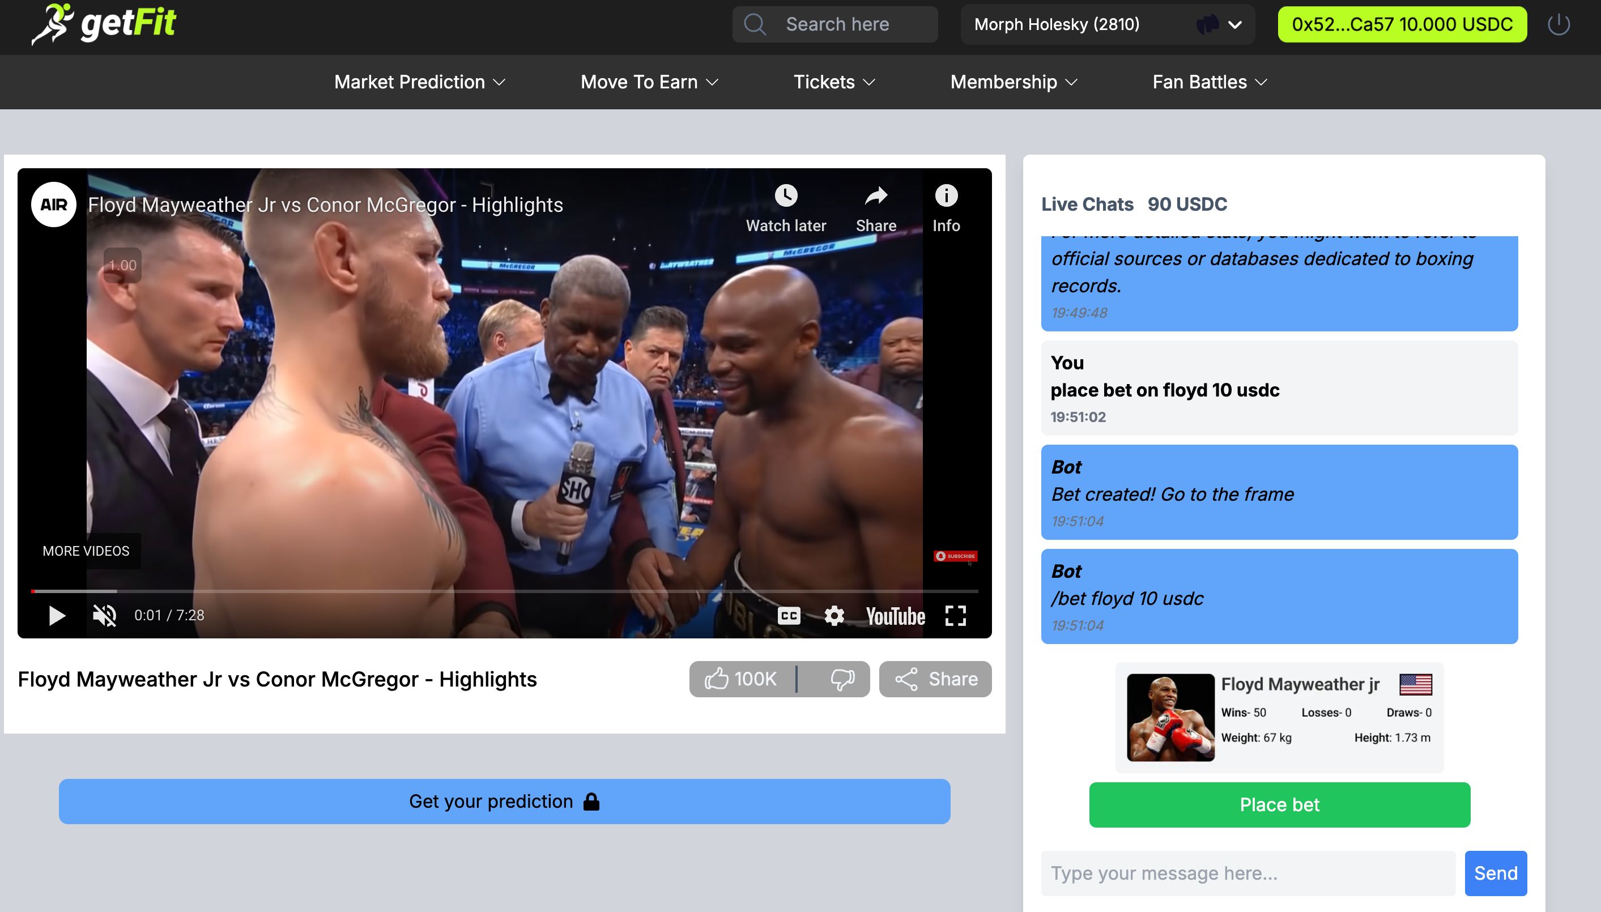Image resolution: width=1601 pixels, height=912 pixels.
Task: Click Get your prediction button
Action: (x=505, y=801)
